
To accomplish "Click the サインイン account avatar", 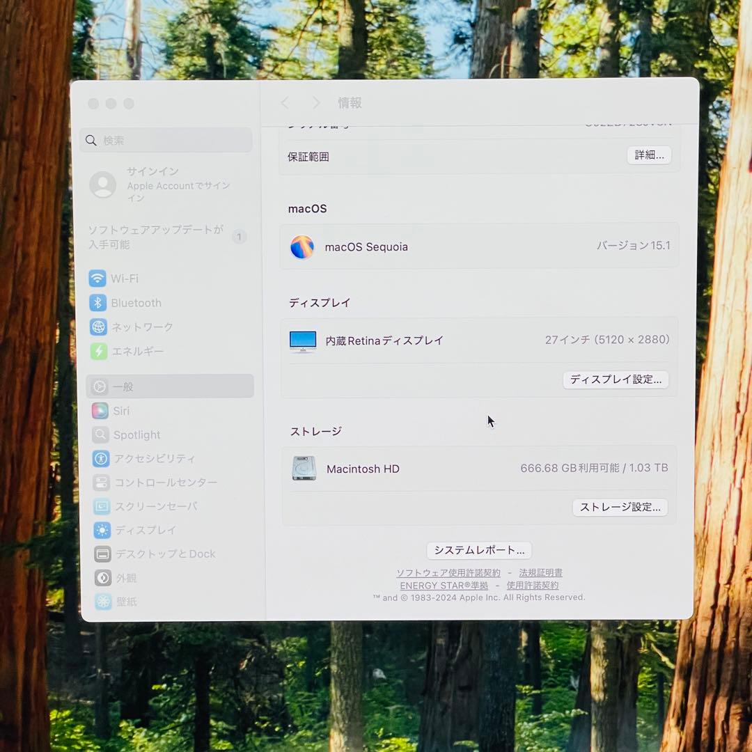I will [103, 185].
